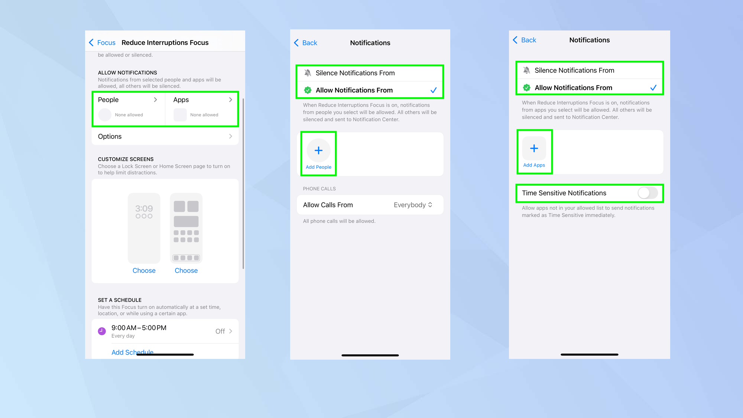Click the Apps section arrow icon
This screenshot has width=743, height=418.
(231, 100)
